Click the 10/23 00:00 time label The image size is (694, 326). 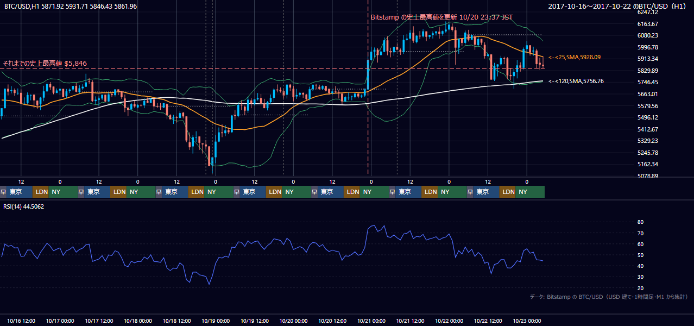click(x=527, y=321)
